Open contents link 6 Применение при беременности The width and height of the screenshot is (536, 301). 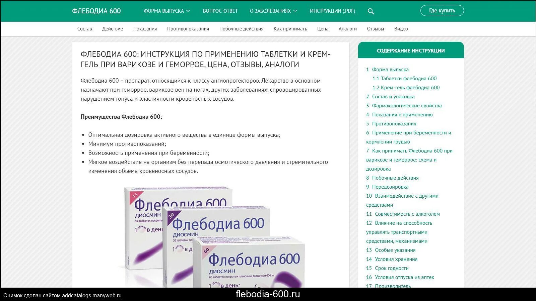pos(409,137)
